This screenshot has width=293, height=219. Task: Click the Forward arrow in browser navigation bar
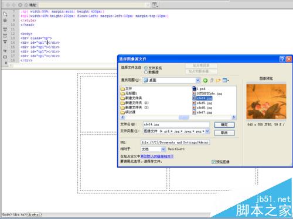(14, 5)
